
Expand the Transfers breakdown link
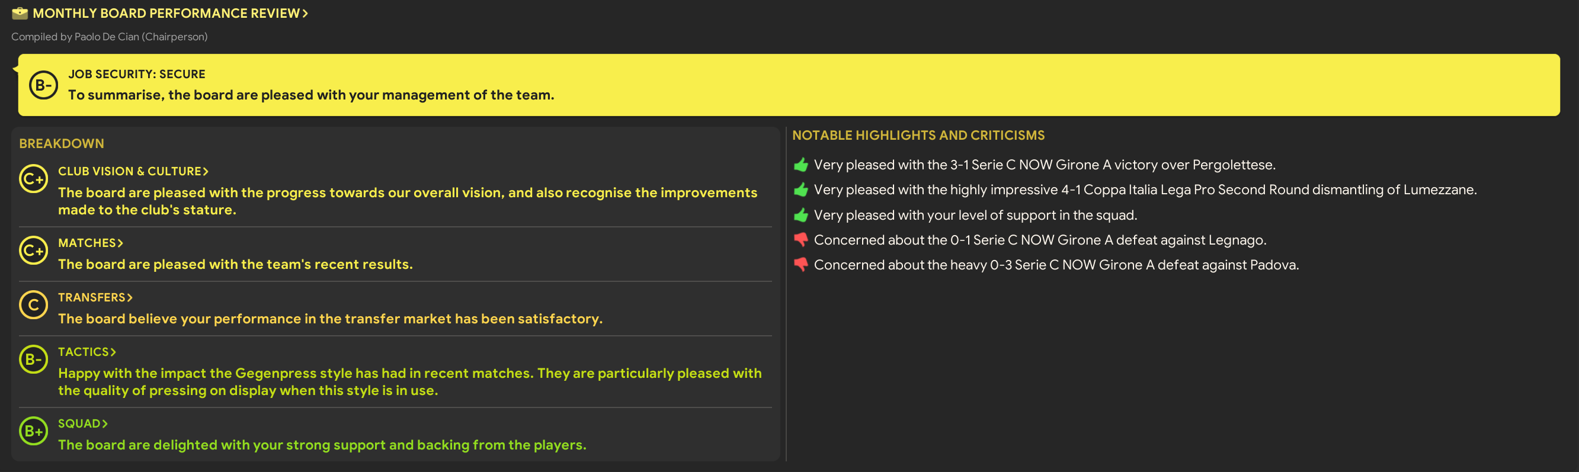click(x=95, y=297)
